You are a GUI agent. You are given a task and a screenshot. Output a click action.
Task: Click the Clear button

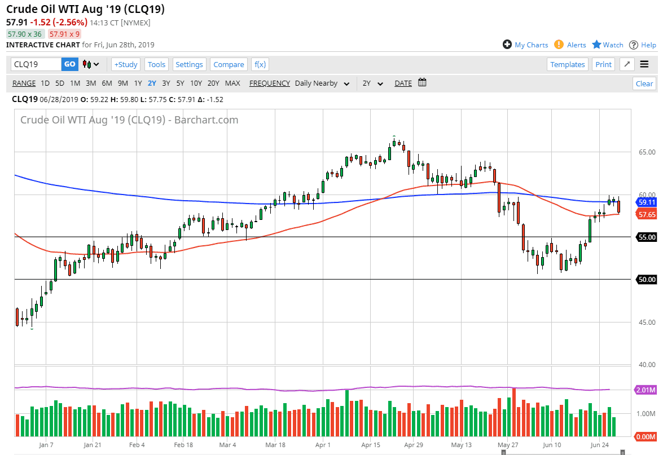click(x=644, y=83)
